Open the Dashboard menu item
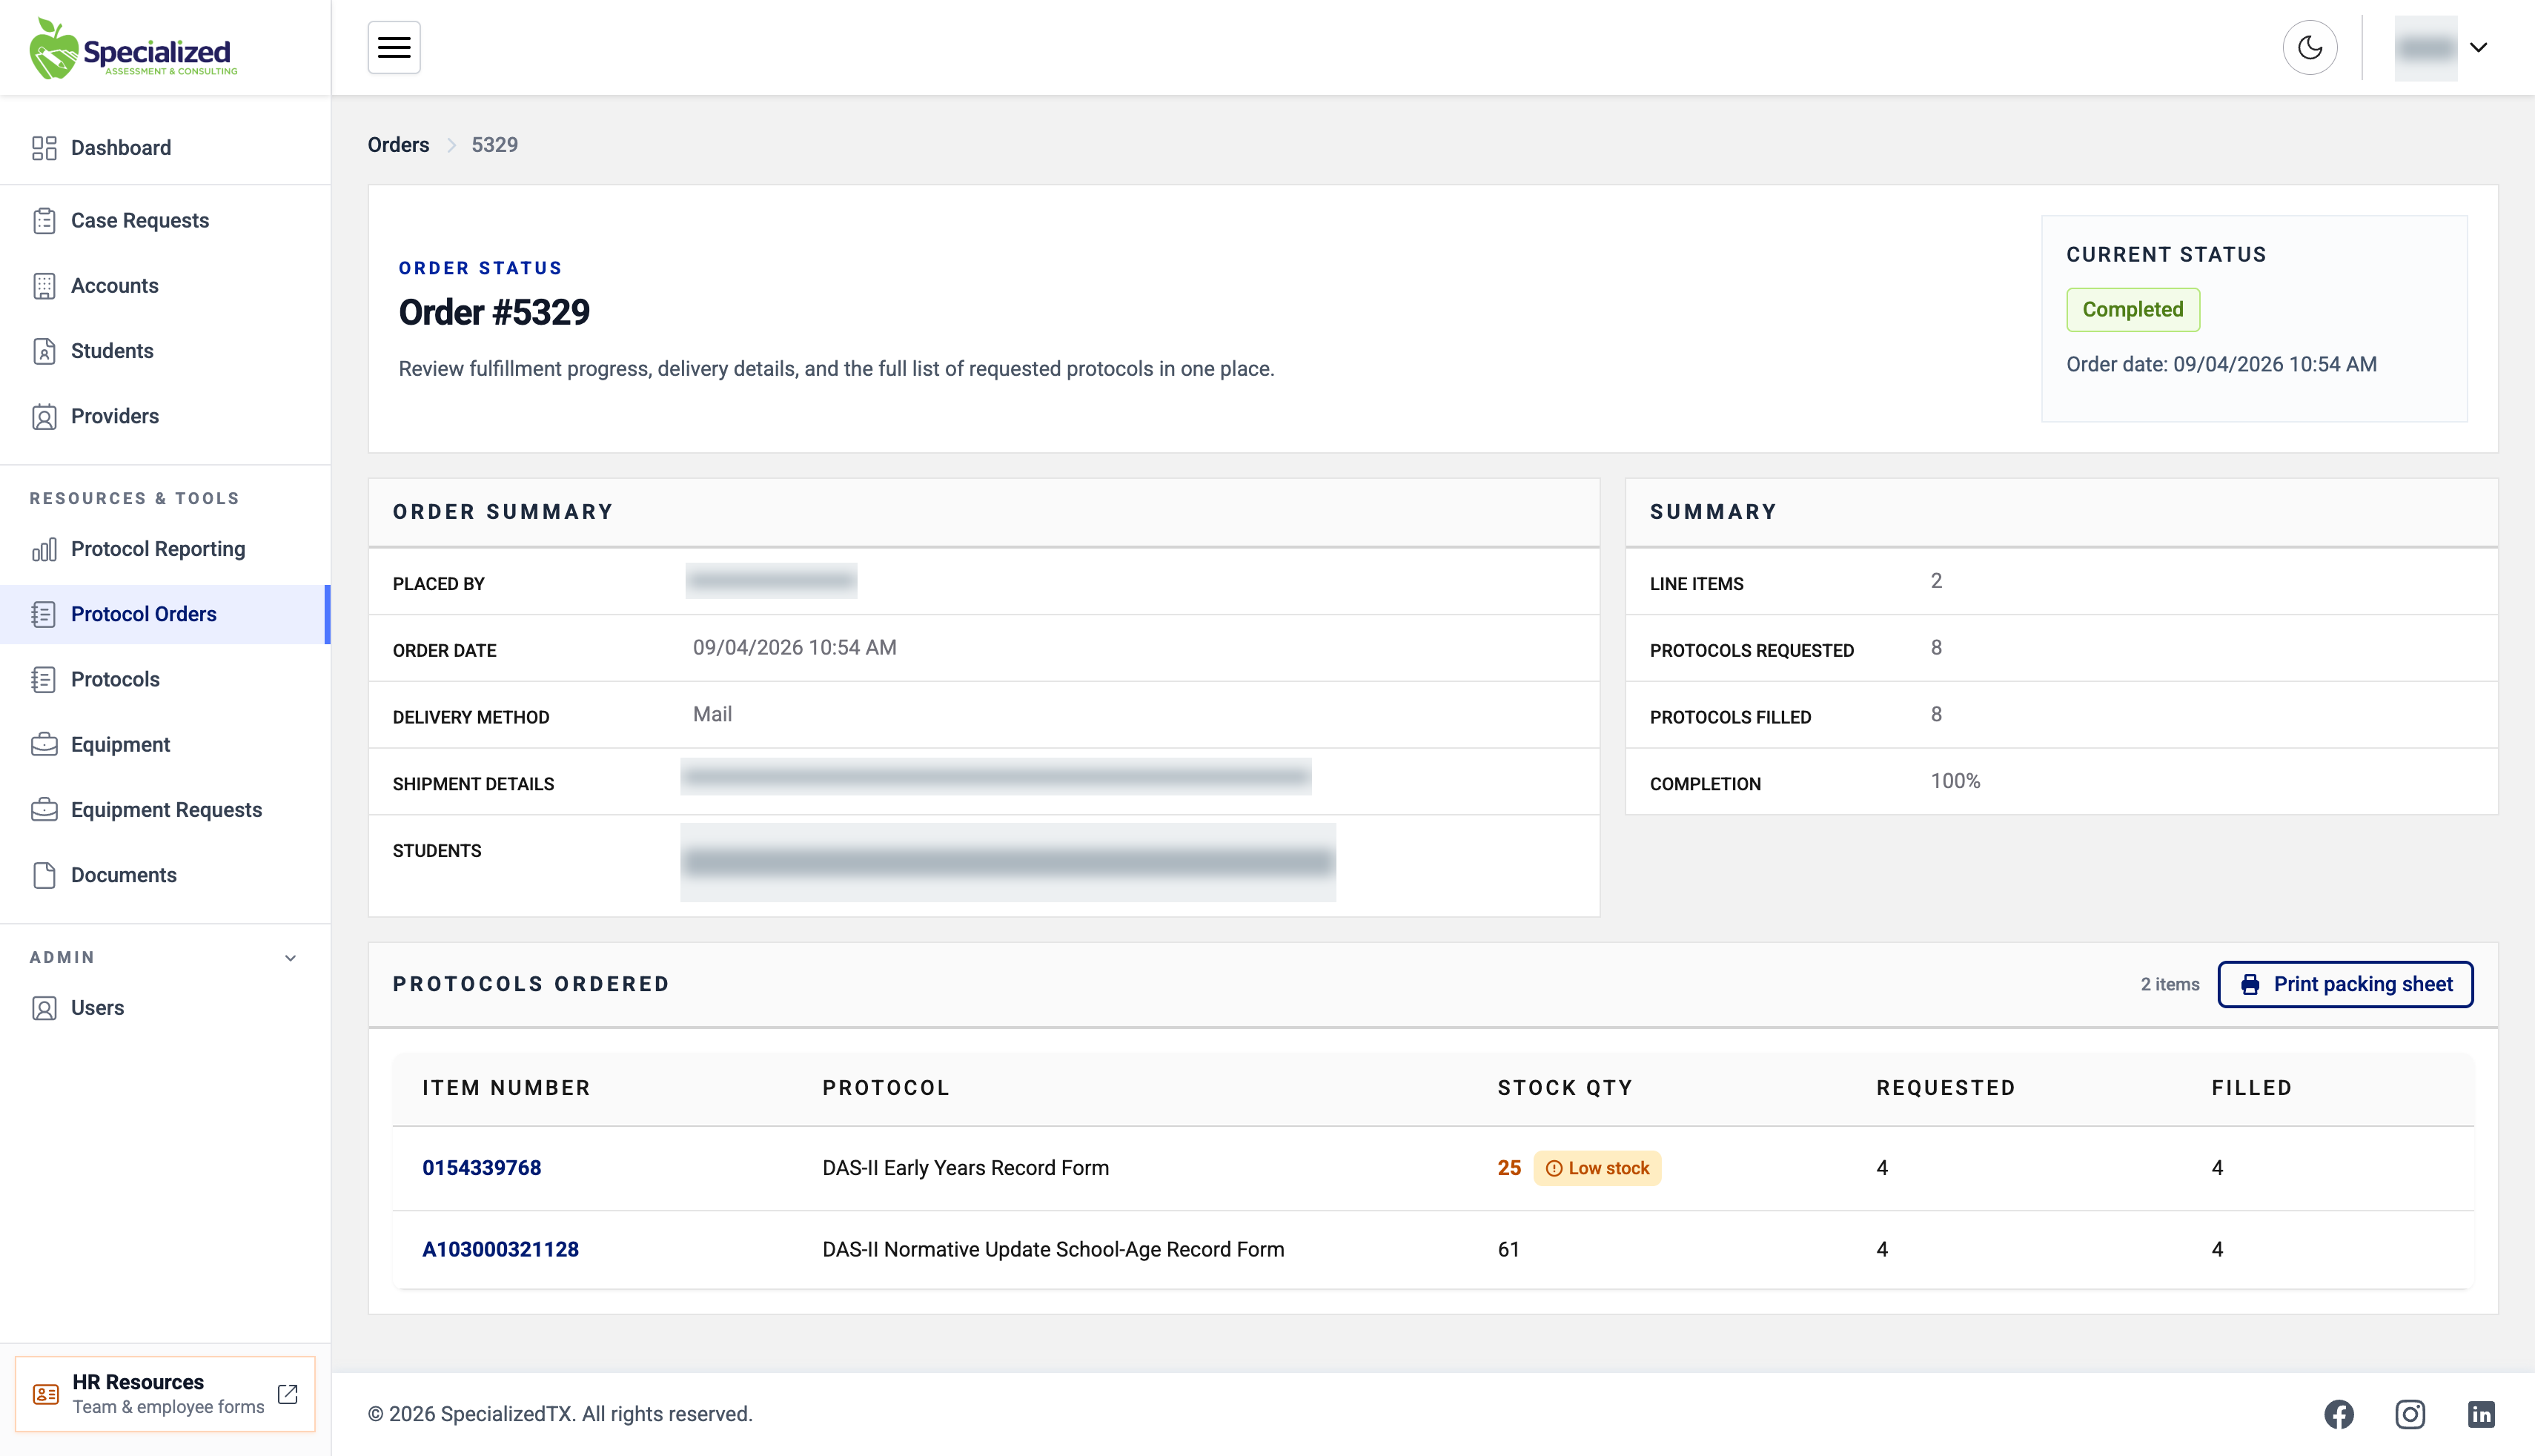This screenshot has height=1456, width=2535. 165,148
